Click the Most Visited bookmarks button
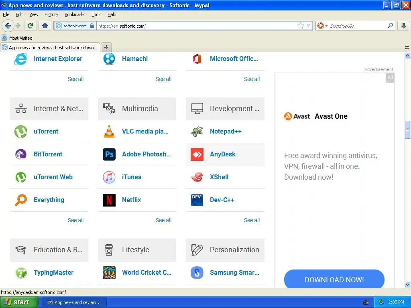This screenshot has height=308, width=411. [17, 38]
